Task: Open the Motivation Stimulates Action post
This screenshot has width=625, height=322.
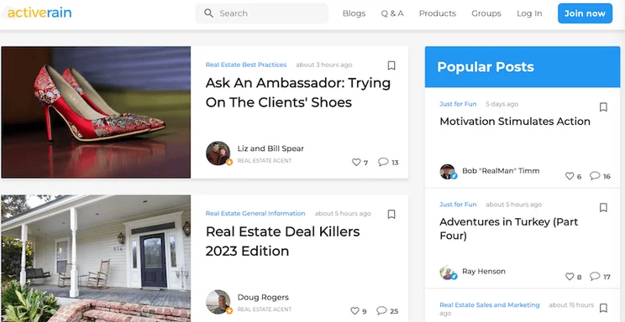Action: pos(515,121)
